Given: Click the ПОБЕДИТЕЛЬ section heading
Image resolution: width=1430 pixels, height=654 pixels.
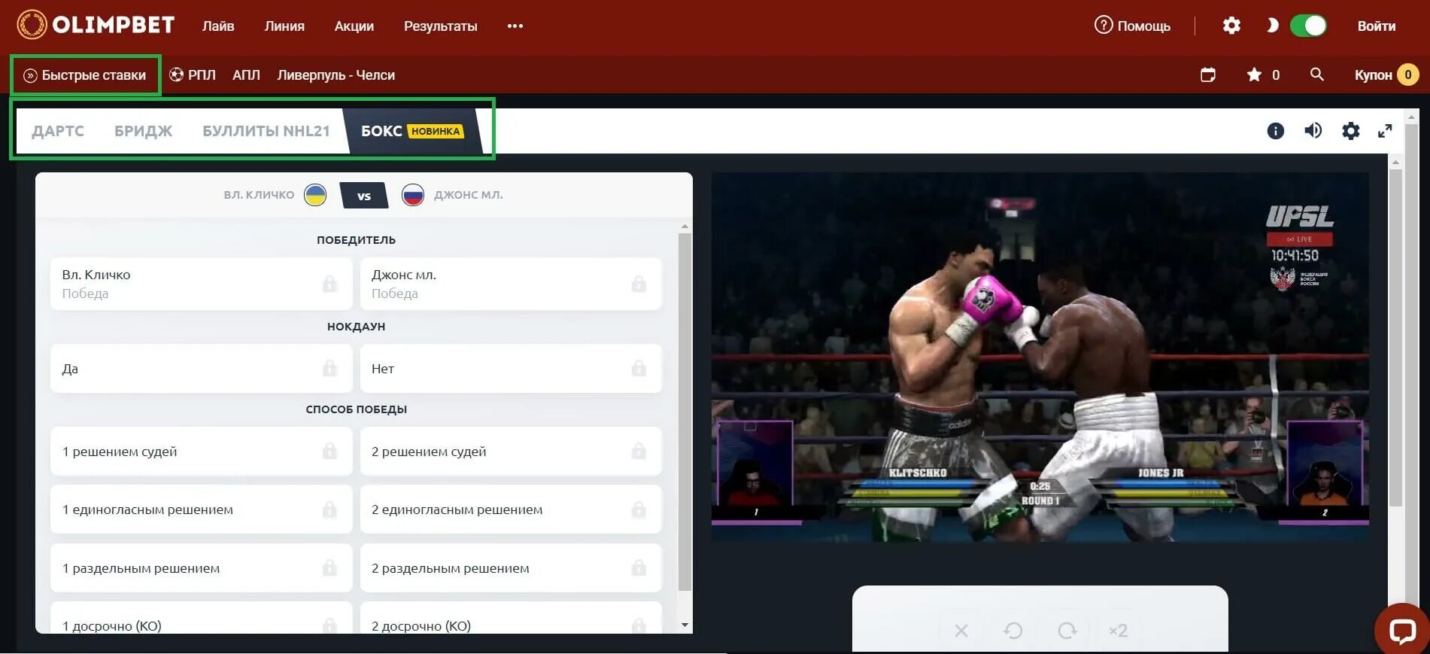Looking at the screenshot, I should point(356,240).
